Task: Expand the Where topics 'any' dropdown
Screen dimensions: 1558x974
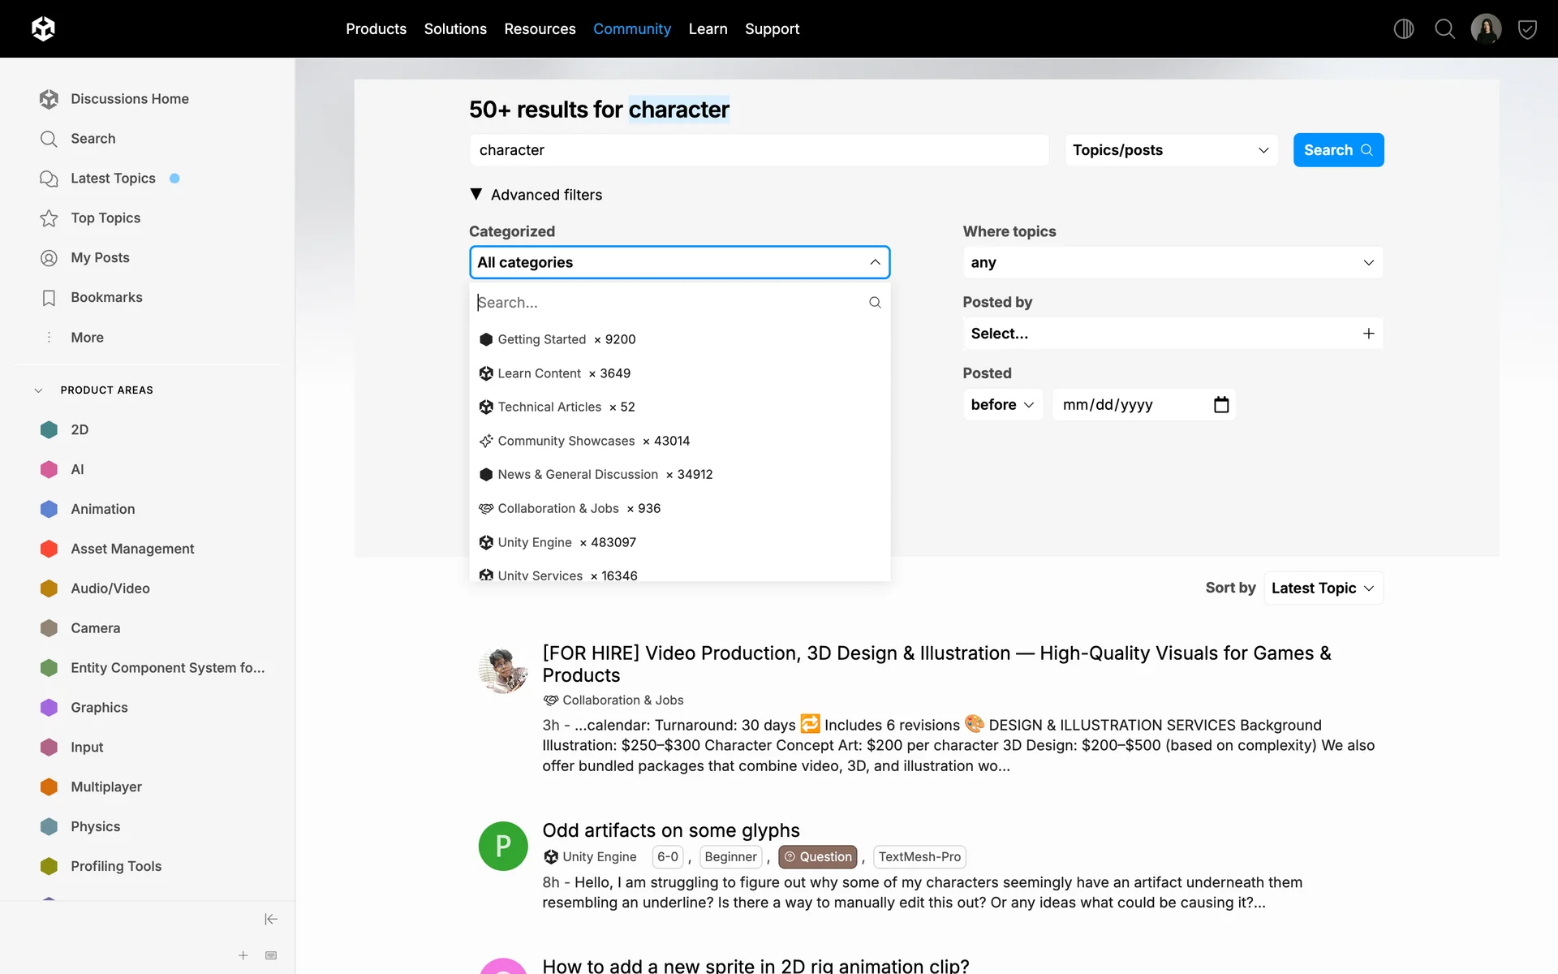Action: tap(1172, 262)
